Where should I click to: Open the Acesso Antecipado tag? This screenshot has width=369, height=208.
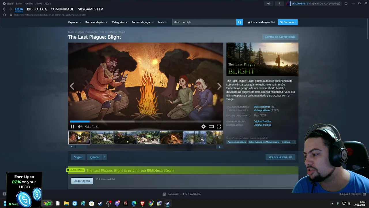click(237, 142)
